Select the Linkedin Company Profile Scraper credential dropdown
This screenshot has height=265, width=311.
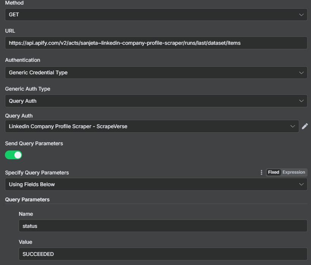(152, 126)
